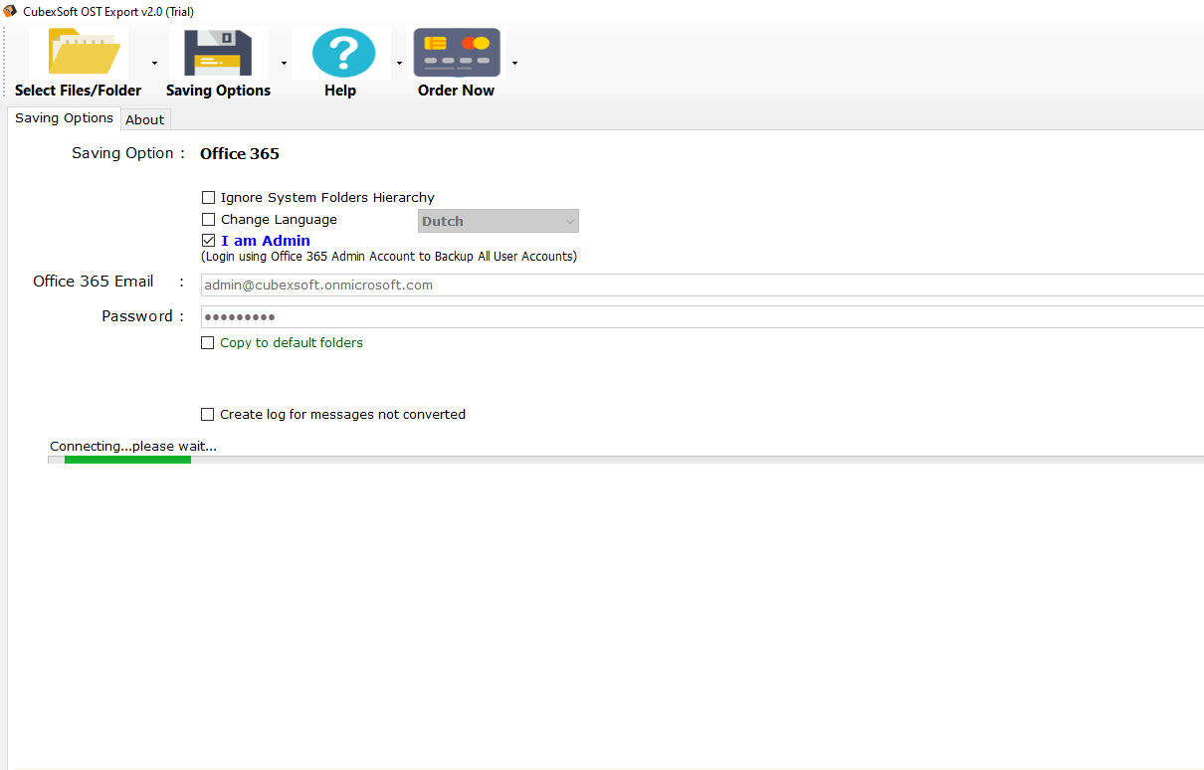Select the Saving Options tab
The width and height of the screenshot is (1204, 770).
(64, 118)
